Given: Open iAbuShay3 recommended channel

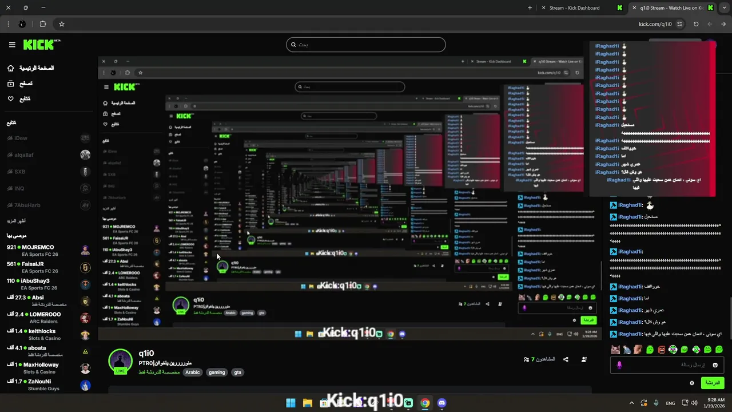Looking at the screenshot, I should [49, 284].
